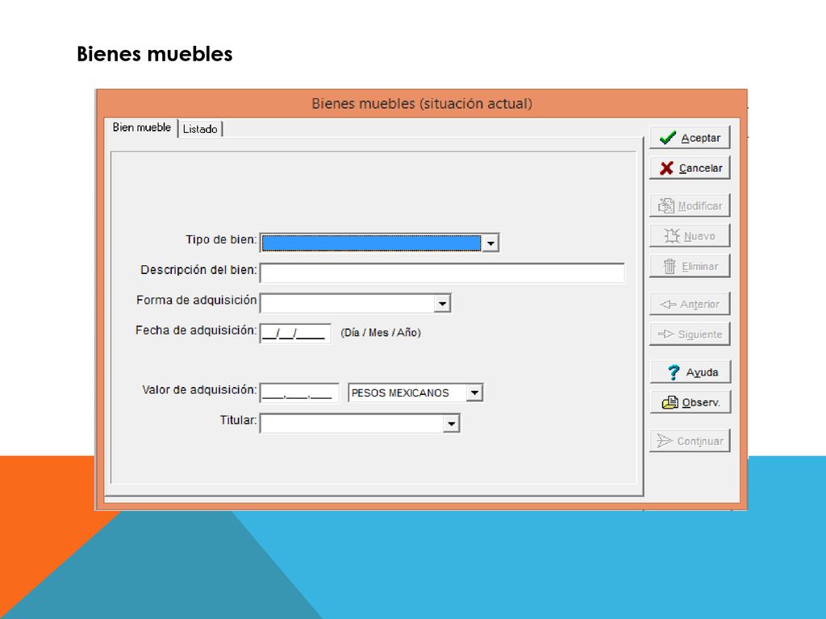Click the Observ. button label
The image size is (826, 619).
coord(701,403)
